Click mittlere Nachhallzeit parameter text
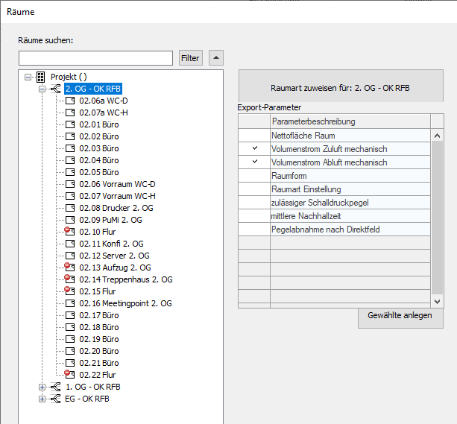457x424 pixels. coord(306,216)
